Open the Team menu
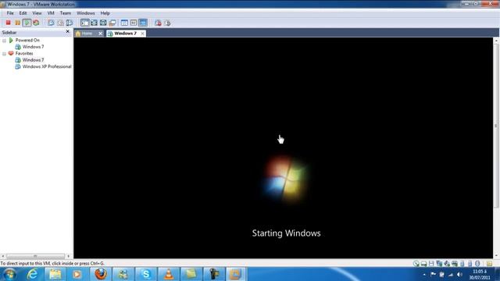 click(66, 13)
